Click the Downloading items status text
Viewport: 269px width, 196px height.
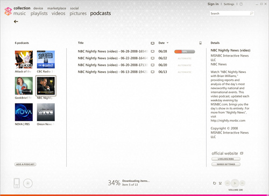tap(136, 181)
